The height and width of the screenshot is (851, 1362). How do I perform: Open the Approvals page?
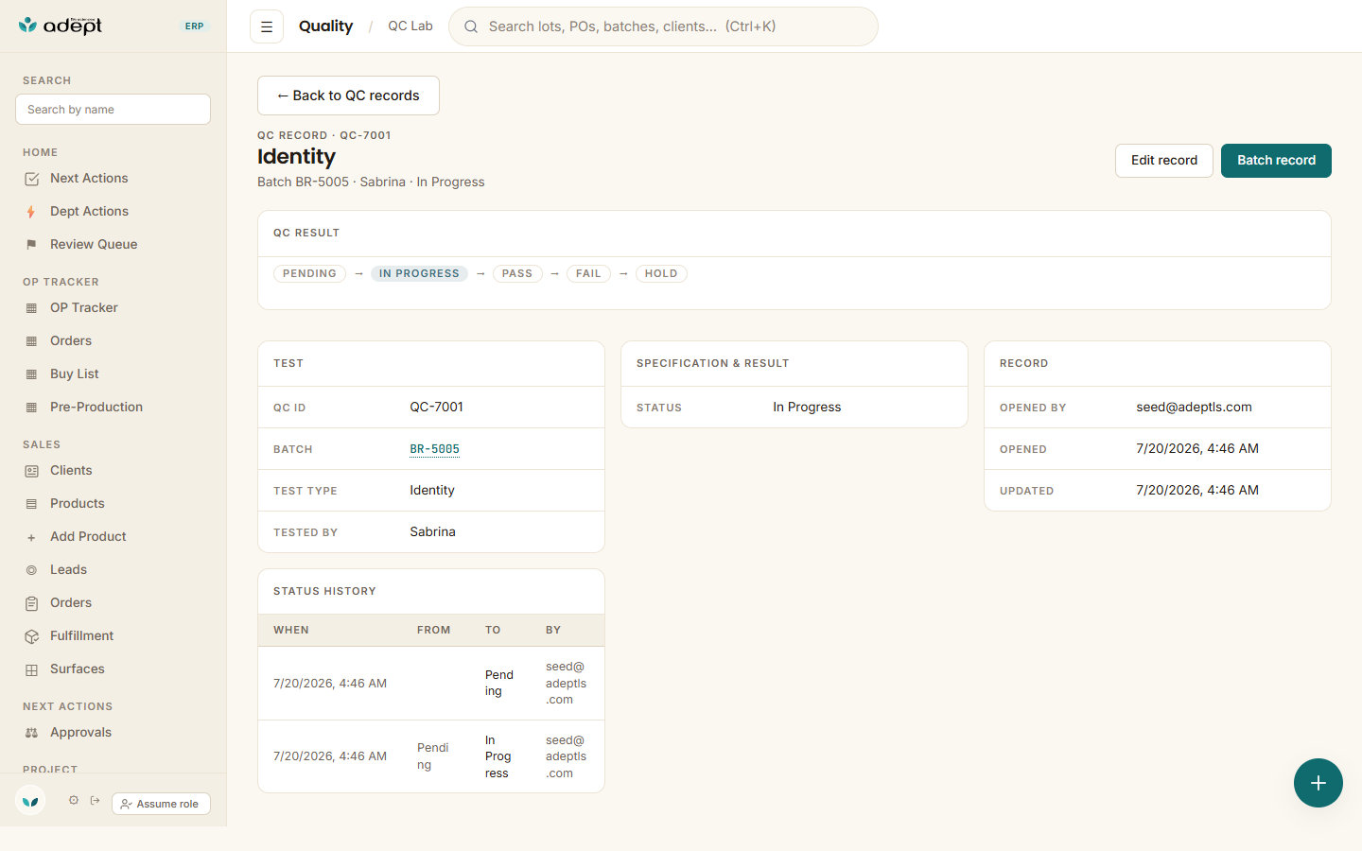pyautogui.click(x=80, y=732)
